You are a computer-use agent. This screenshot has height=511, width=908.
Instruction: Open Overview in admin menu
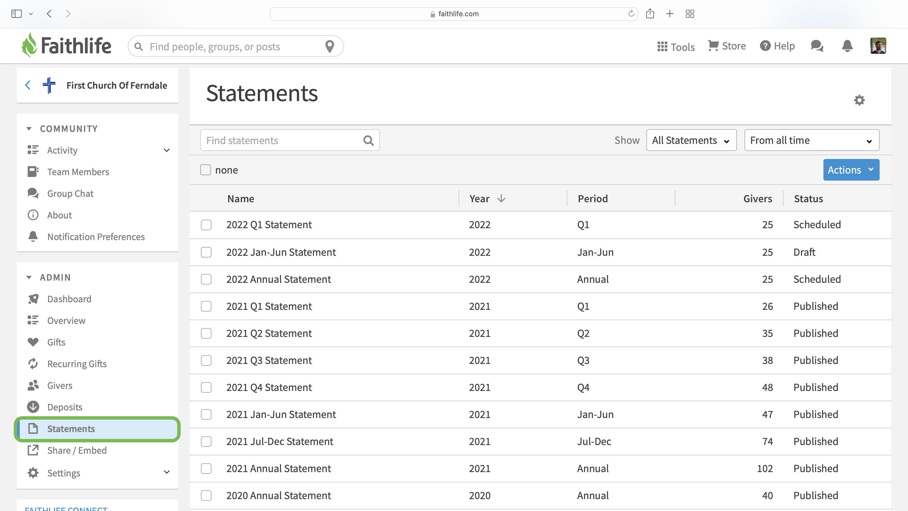tap(66, 320)
